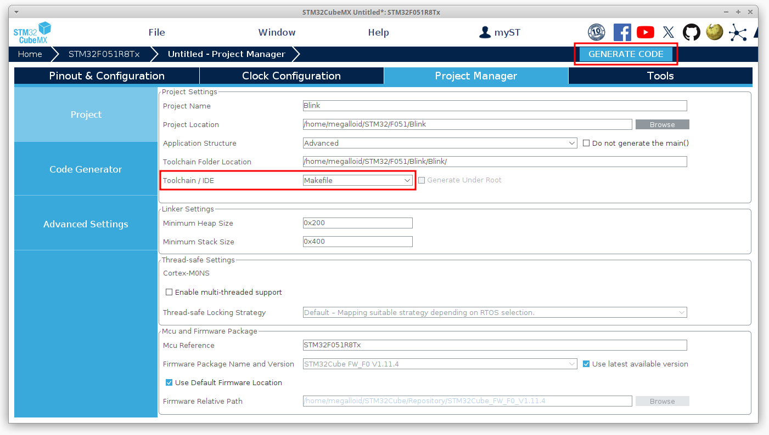Click the Project Name field
Screen dimensions: 769x435
coord(495,106)
